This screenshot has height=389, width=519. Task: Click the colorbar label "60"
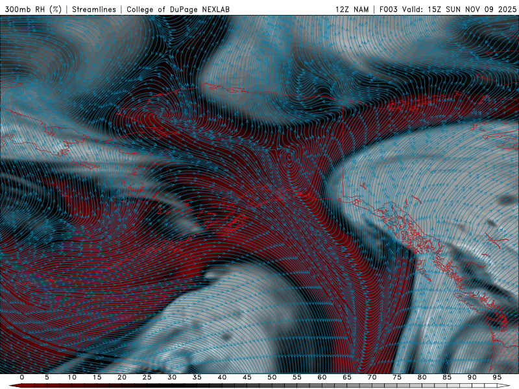point(322,377)
